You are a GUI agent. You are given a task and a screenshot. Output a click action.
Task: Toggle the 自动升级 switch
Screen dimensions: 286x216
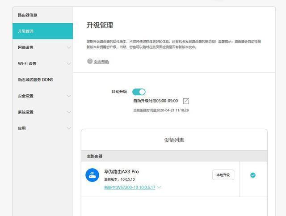click(139, 92)
